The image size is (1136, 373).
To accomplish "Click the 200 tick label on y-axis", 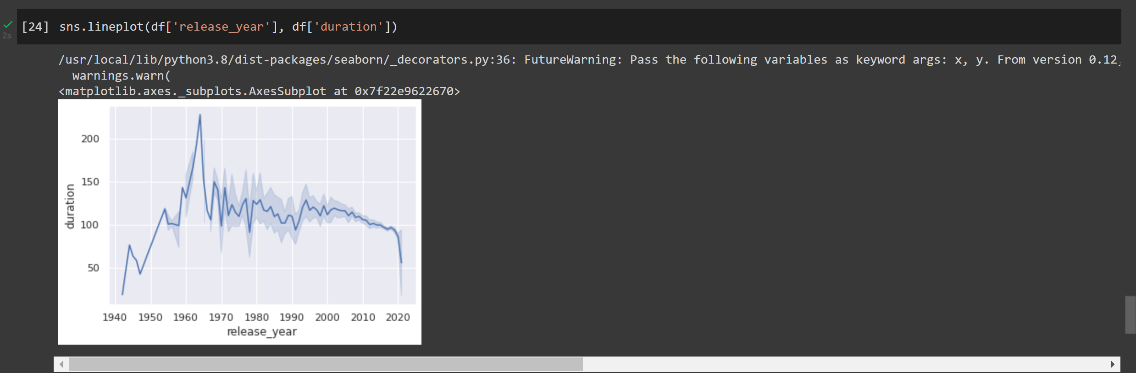I will [90, 139].
